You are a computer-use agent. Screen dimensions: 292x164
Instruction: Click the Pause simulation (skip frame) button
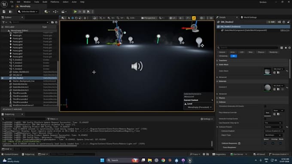(80, 12)
